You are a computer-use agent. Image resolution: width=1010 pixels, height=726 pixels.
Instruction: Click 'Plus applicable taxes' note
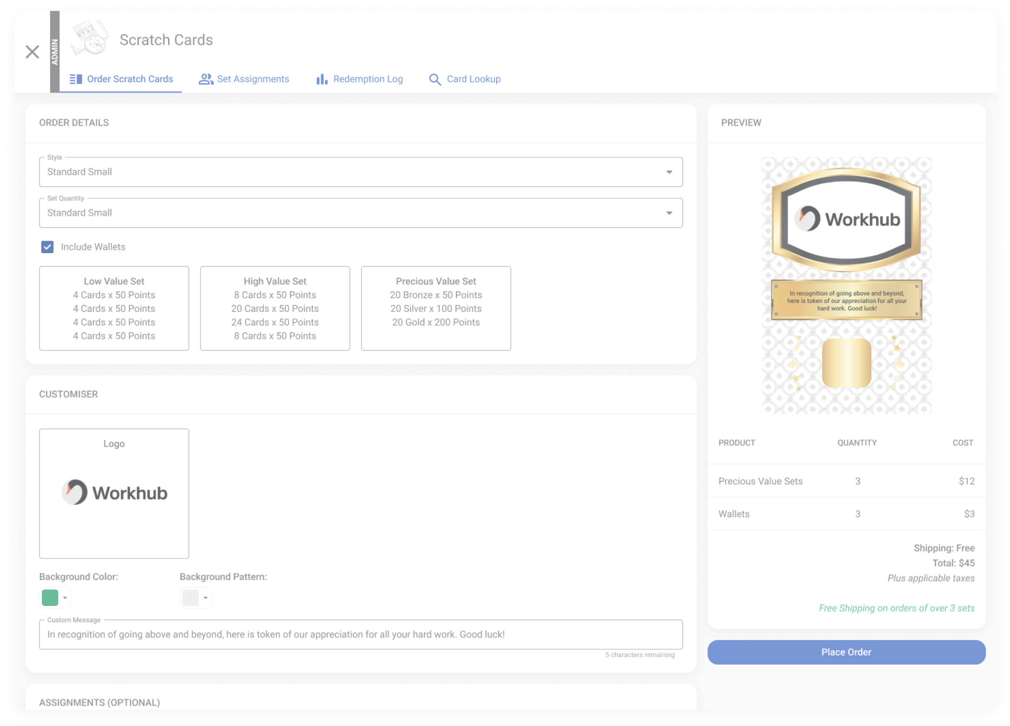[931, 578]
